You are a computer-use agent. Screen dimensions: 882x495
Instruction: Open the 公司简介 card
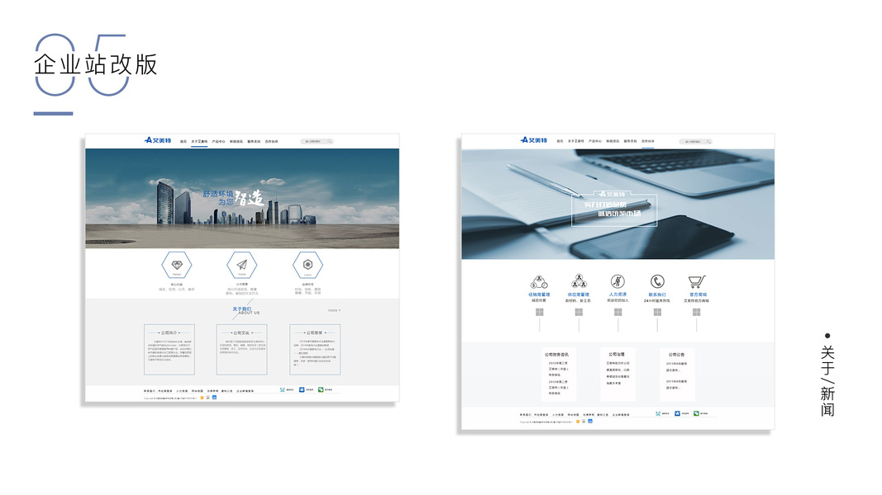click(x=169, y=349)
